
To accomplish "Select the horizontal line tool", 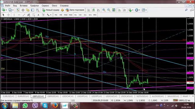I will 19,15.
